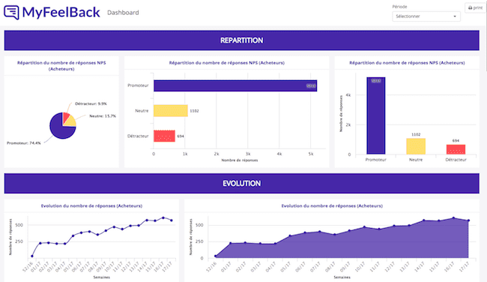Click the 5k tick on the bar chart axis
This screenshot has height=282, width=487.
pos(311,154)
